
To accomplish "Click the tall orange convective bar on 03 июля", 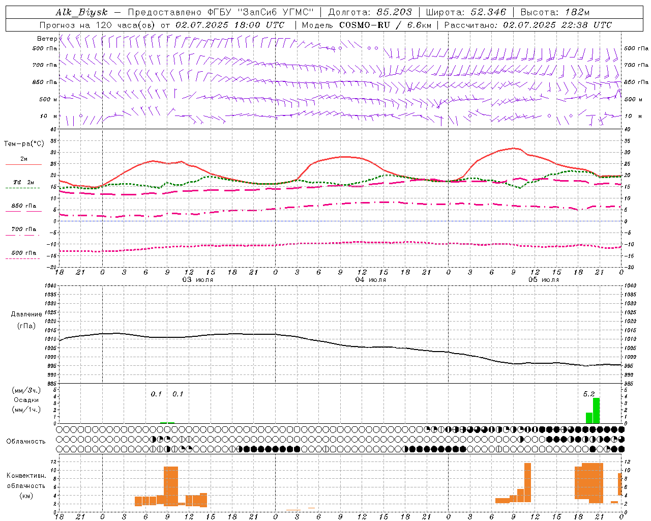I will (x=171, y=485).
